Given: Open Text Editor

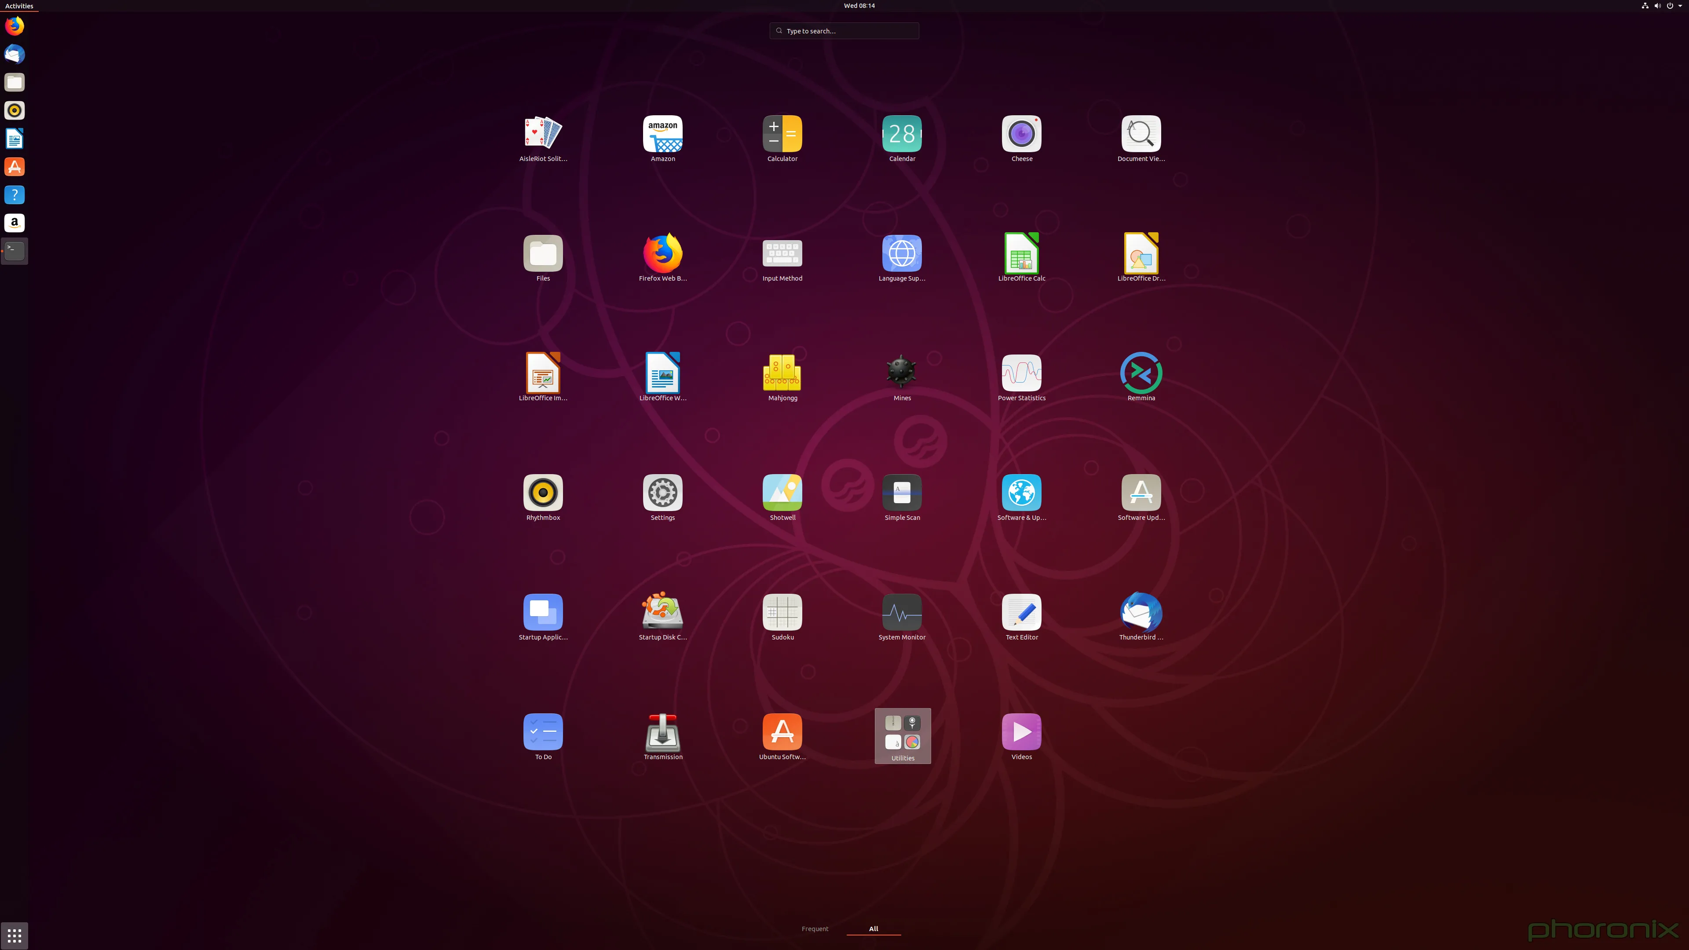Looking at the screenshot, I should [x=1021, y=617].
